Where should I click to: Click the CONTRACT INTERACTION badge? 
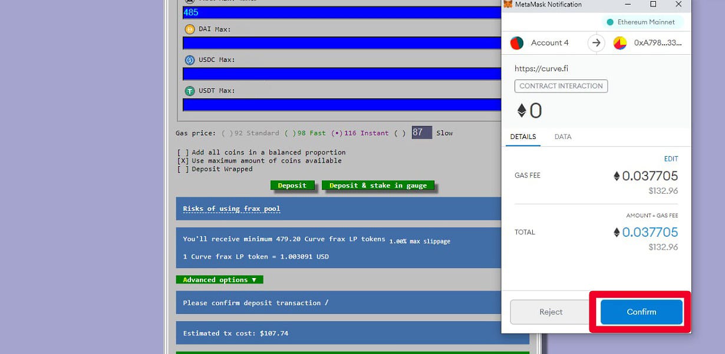[561, 86]
